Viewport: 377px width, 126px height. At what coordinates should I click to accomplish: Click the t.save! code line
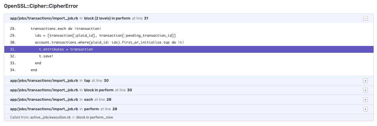(x=46, y=56)
